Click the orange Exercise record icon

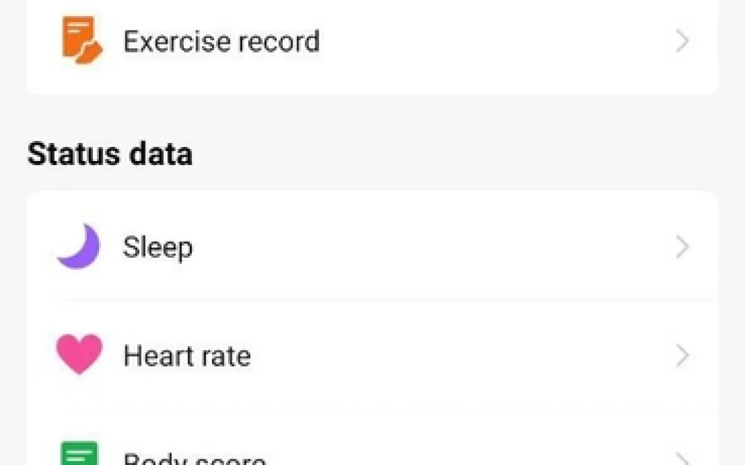click(81, 40)
